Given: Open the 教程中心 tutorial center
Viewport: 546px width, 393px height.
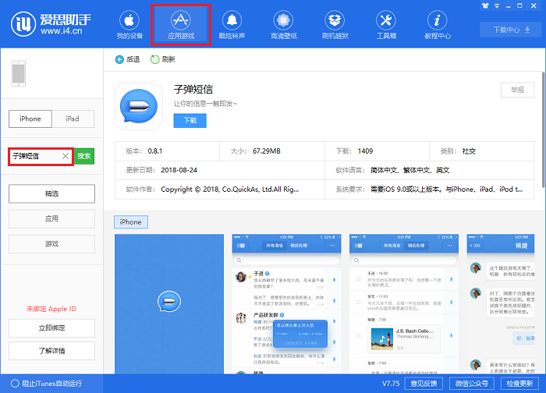Looking at the screenshot, I should [x=438, y=25].
